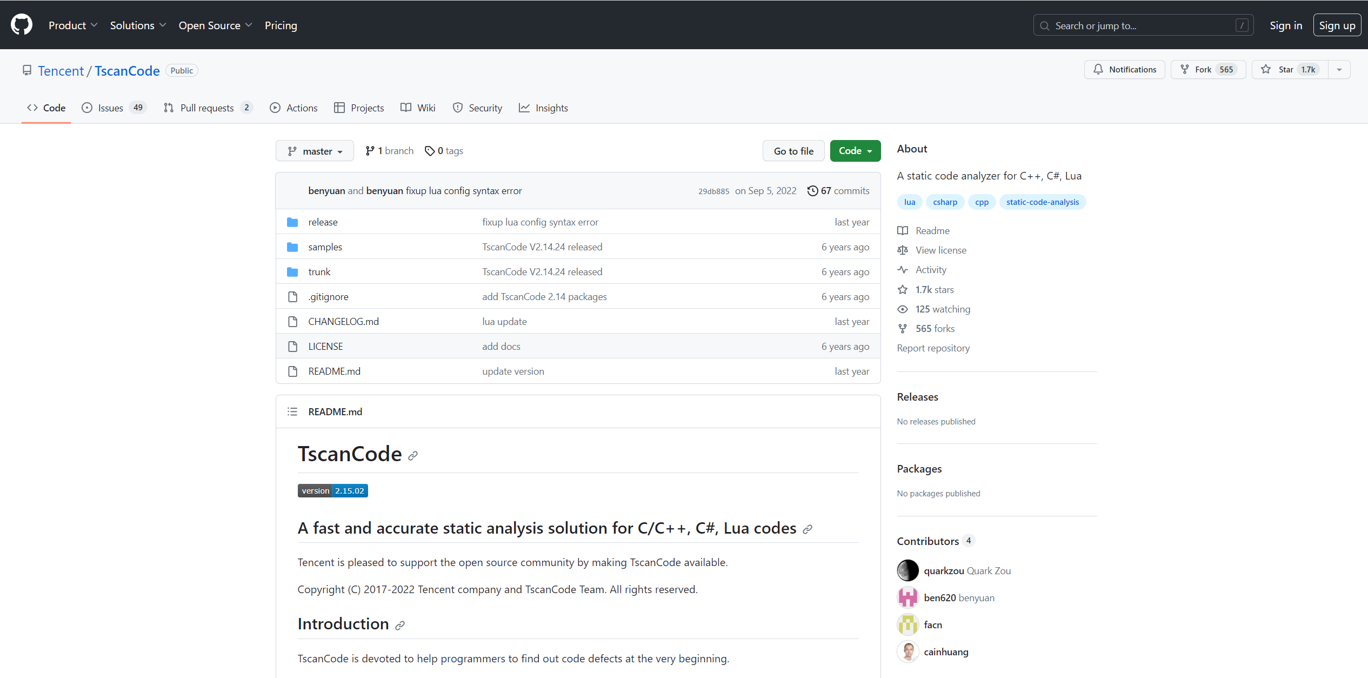The height and width of the screenshot is (678, 1368).
Task: Open quarkzou contributor avatar
Action: pyautogui.click(x=908, y=570)
